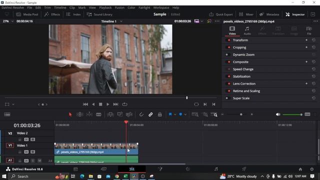Switch to the Inspector File tab
The image size is (320, 180).
[x=309, y=30]
